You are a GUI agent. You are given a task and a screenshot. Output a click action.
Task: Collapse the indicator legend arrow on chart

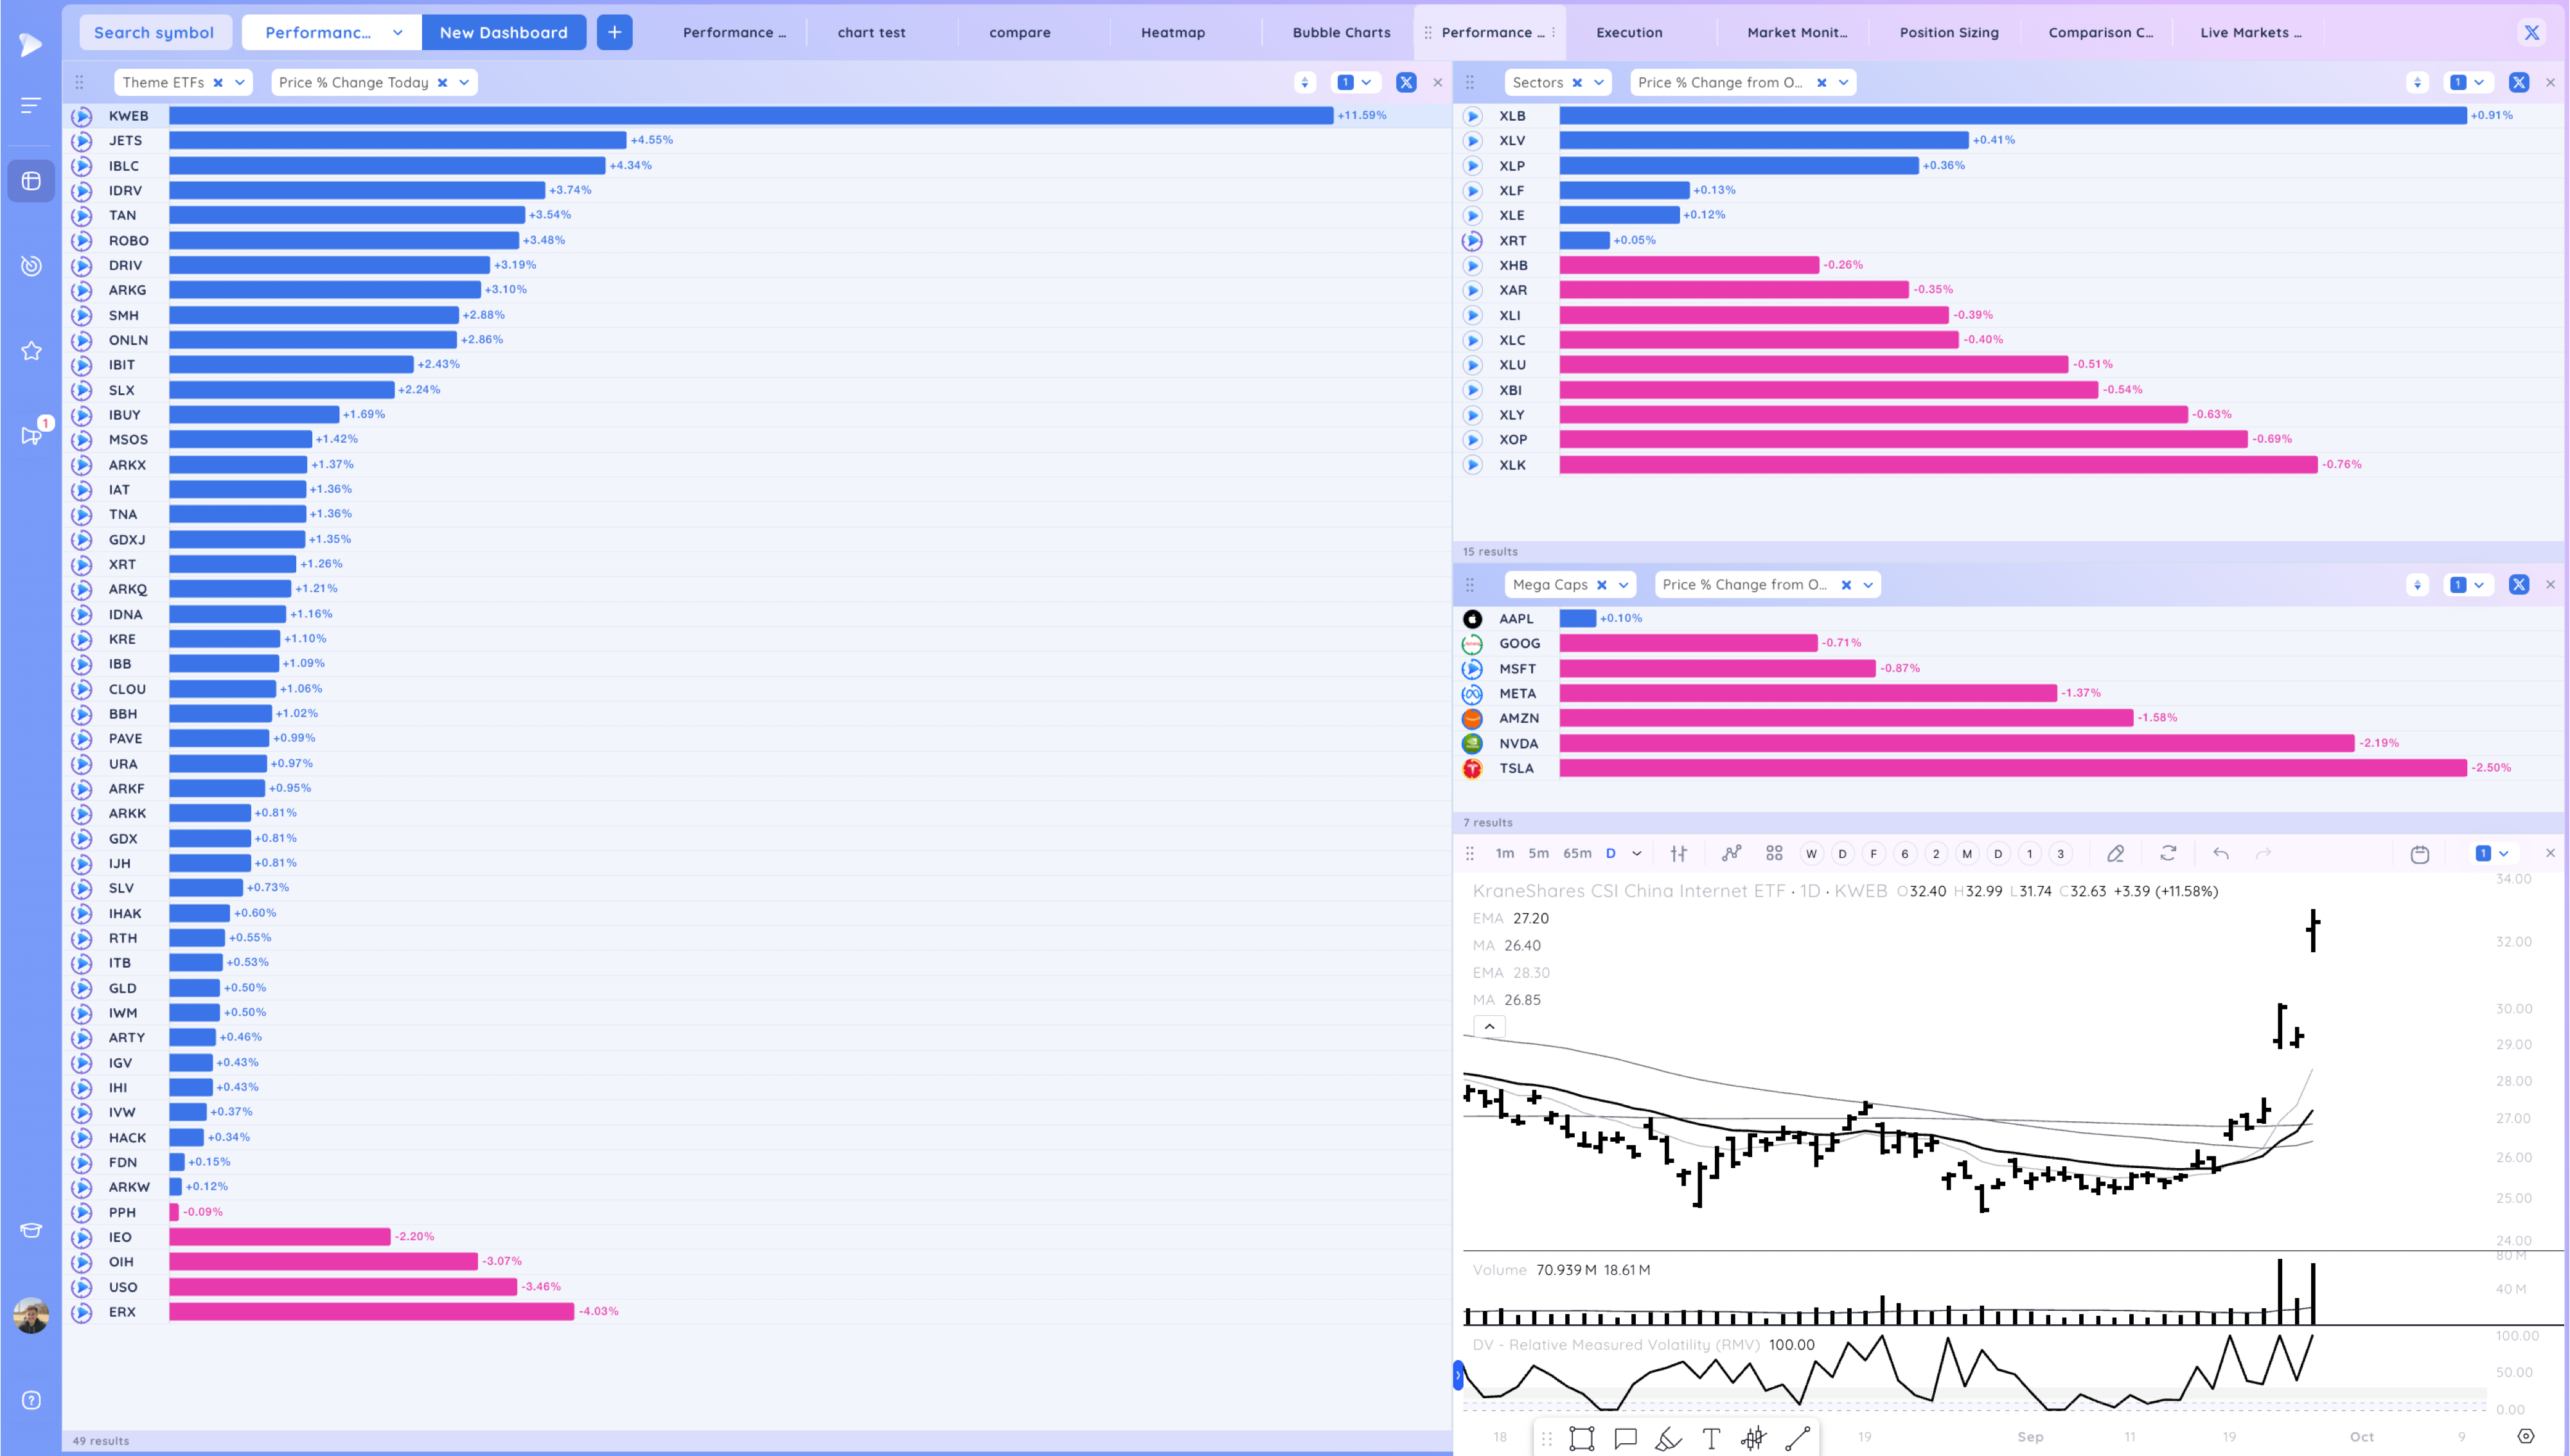tap(1489, 1027)
